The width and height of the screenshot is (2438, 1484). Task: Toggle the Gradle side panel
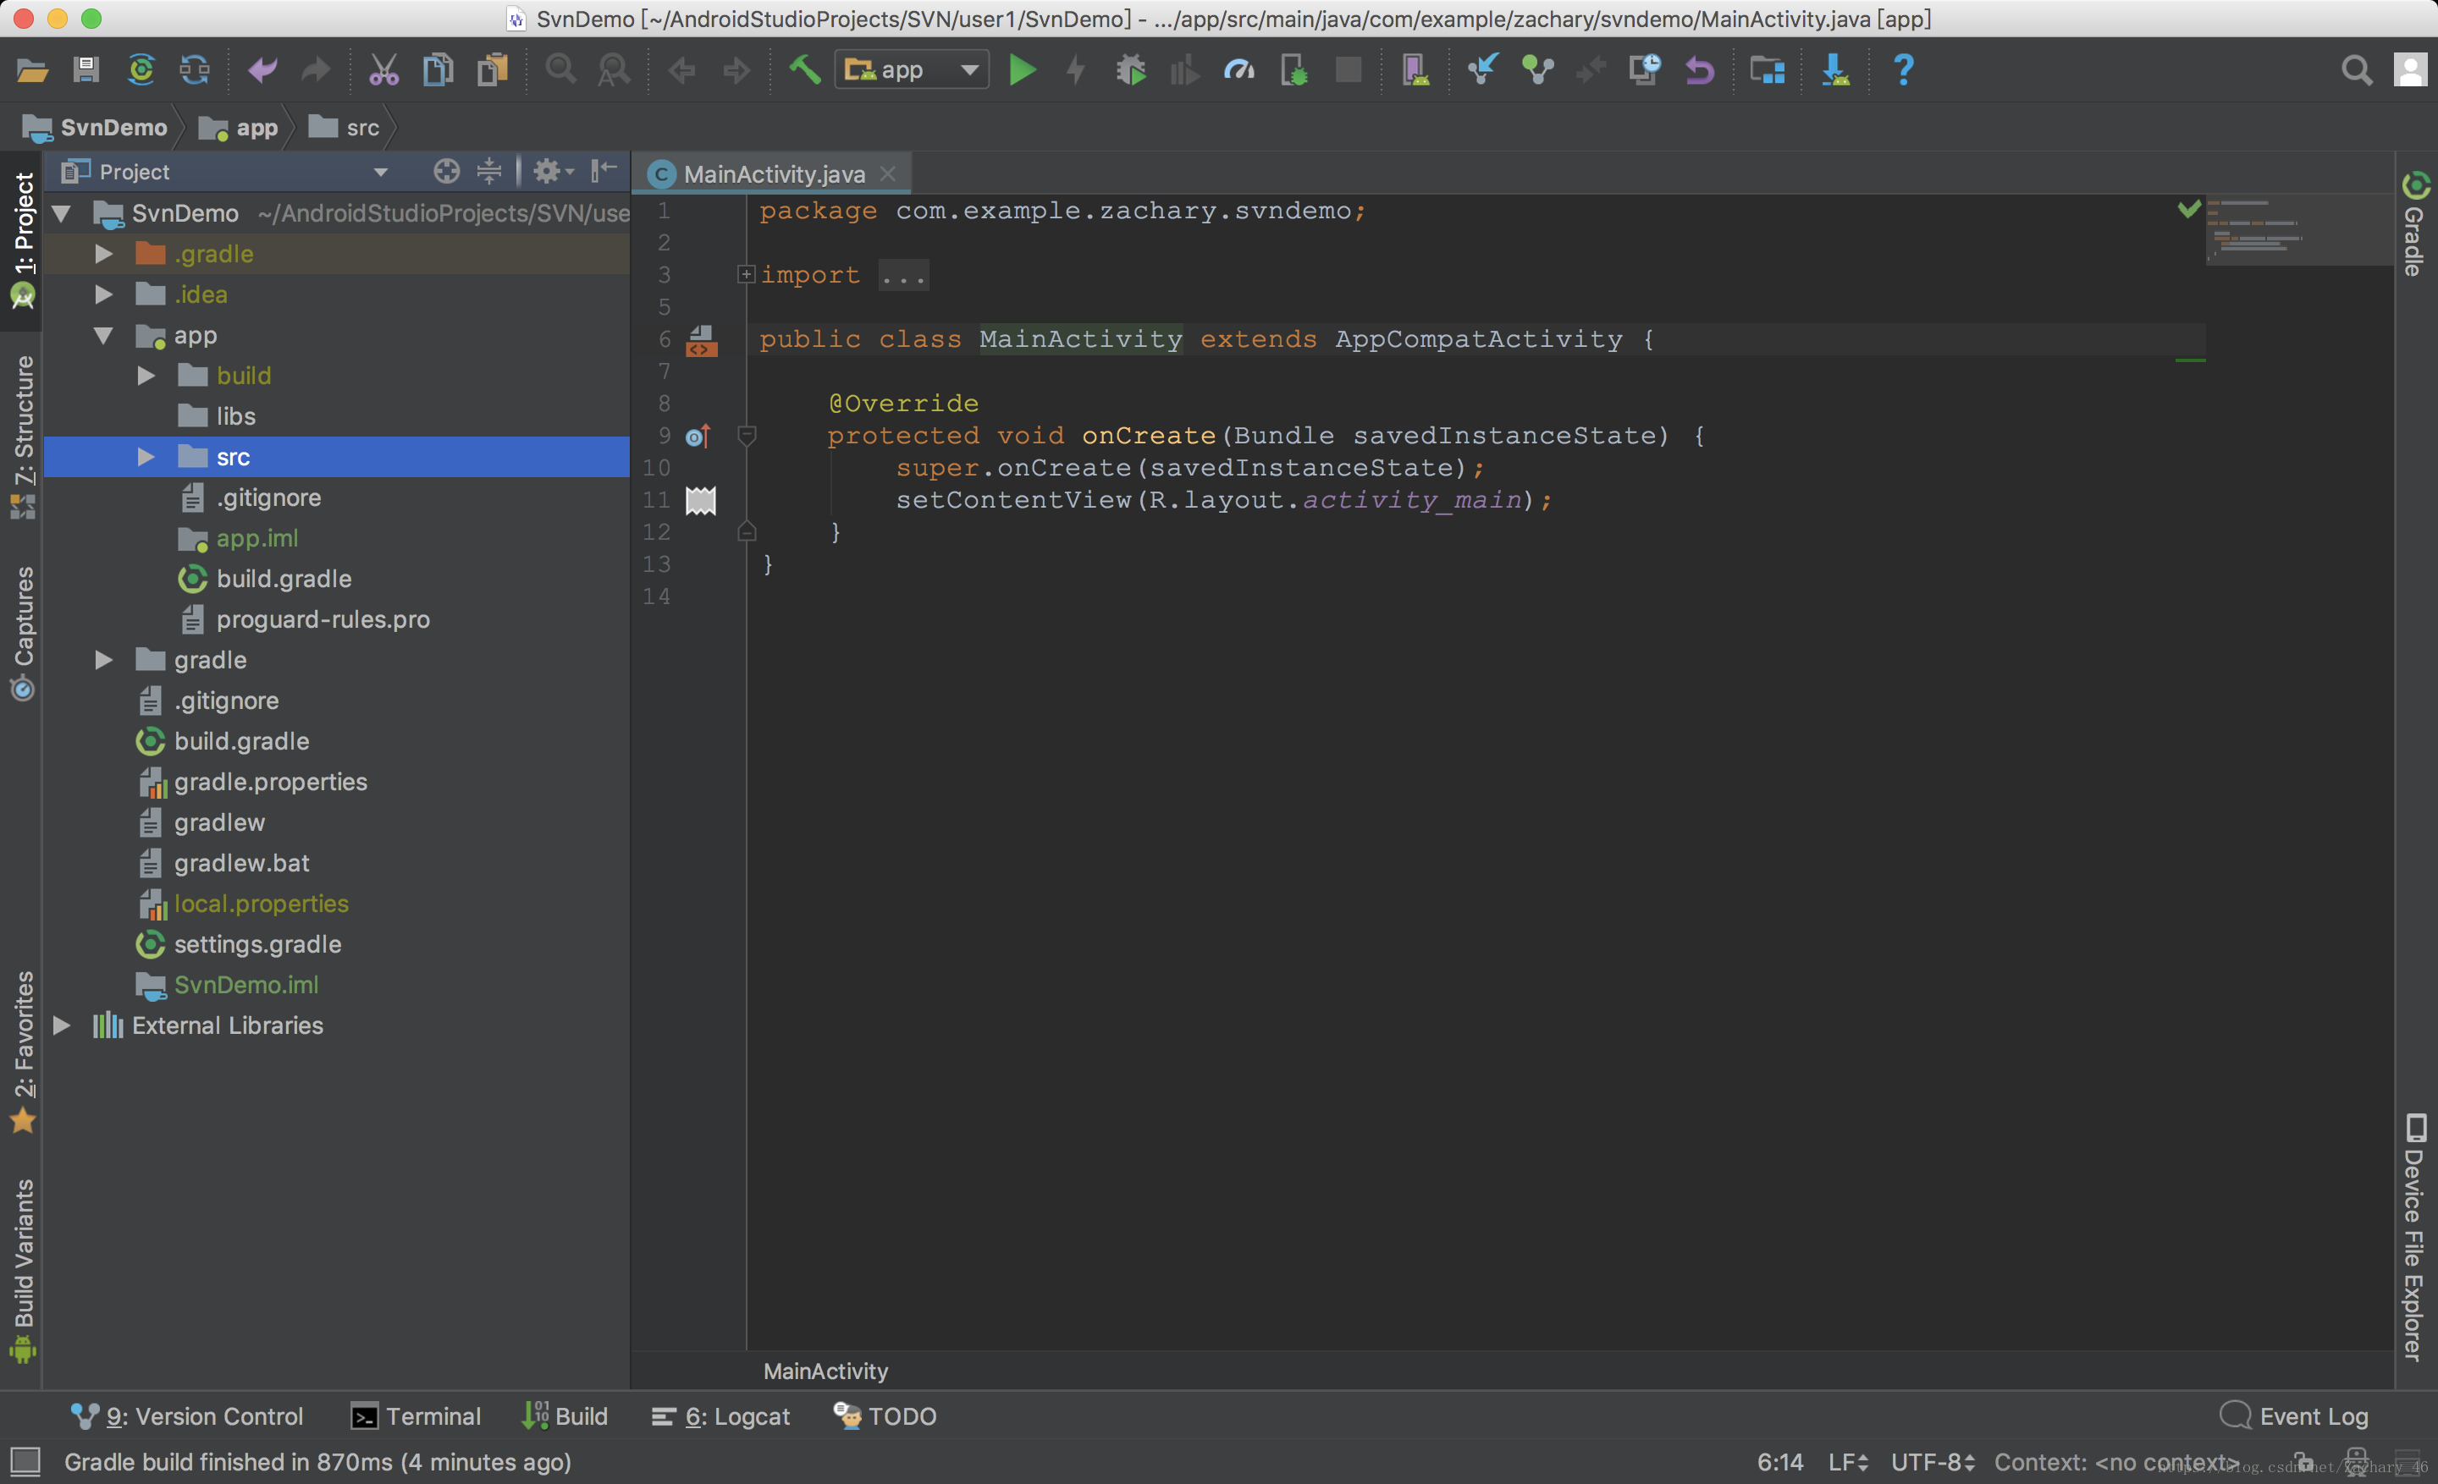pos(2414,223)
